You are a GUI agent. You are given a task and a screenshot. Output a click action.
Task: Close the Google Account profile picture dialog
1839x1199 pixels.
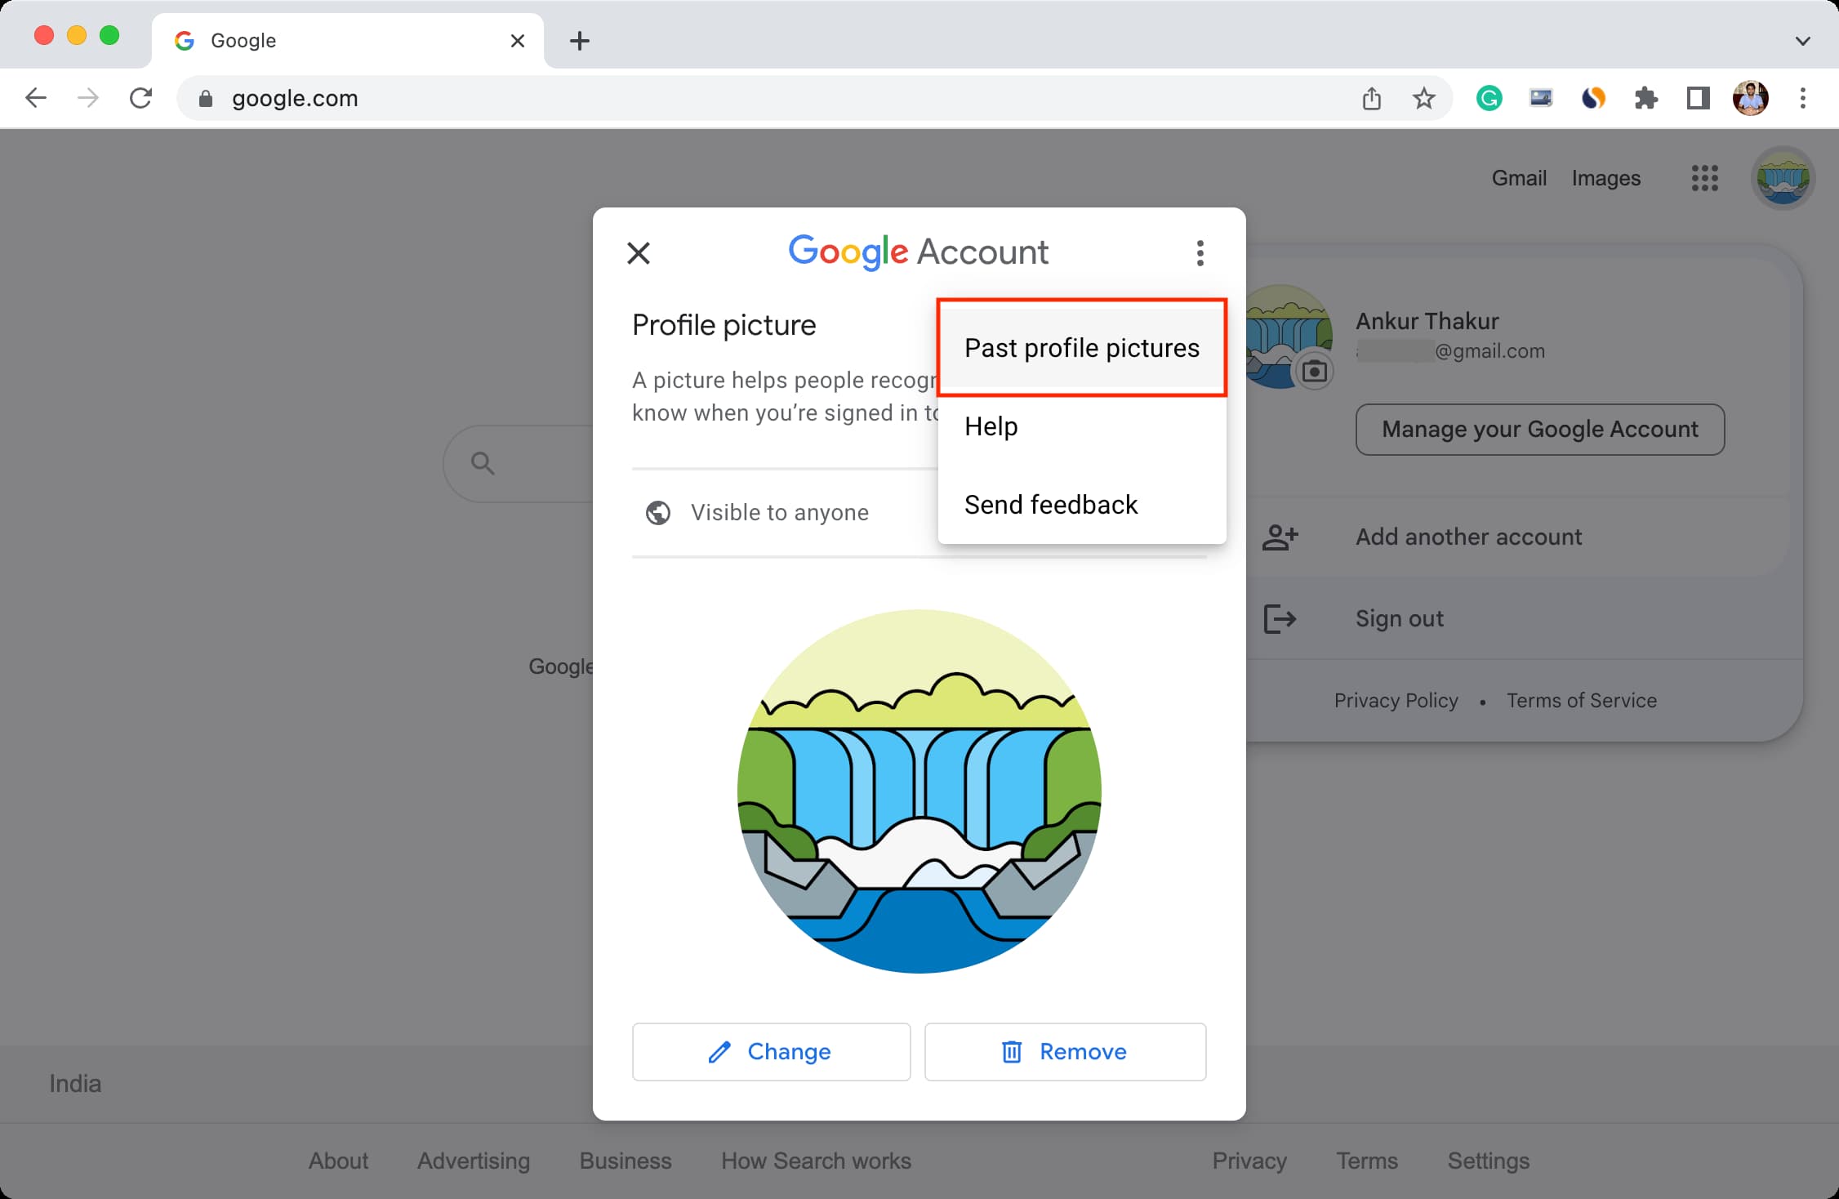click(x=639, y=253)
